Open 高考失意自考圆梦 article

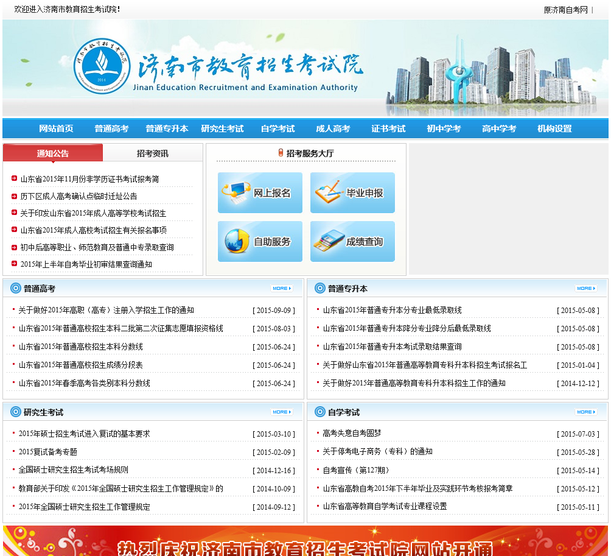pos(352,433)
